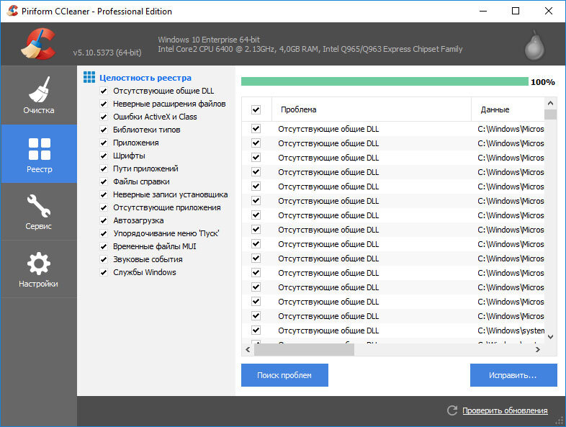566x427 pixels.
Task: Uncheck the first result row checkbox
Action: [x=256, y=128]
